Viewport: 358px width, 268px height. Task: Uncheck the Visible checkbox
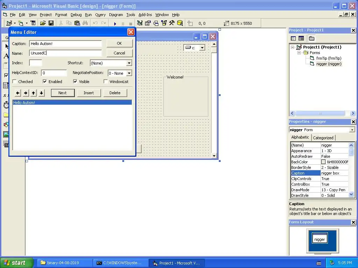click(x=75, y=82)
